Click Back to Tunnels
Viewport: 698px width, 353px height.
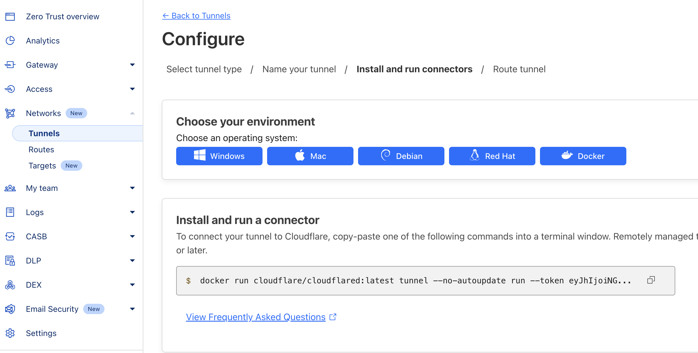tap(196, 16)
